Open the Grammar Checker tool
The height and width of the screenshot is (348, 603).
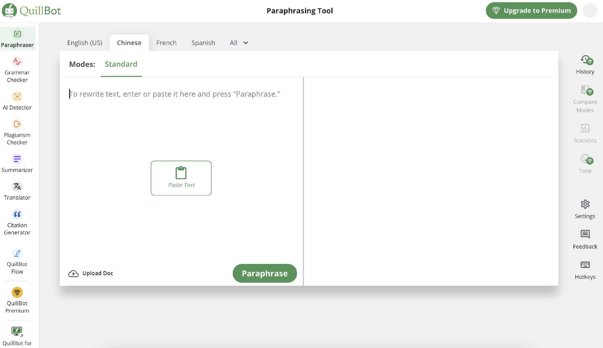17,69
